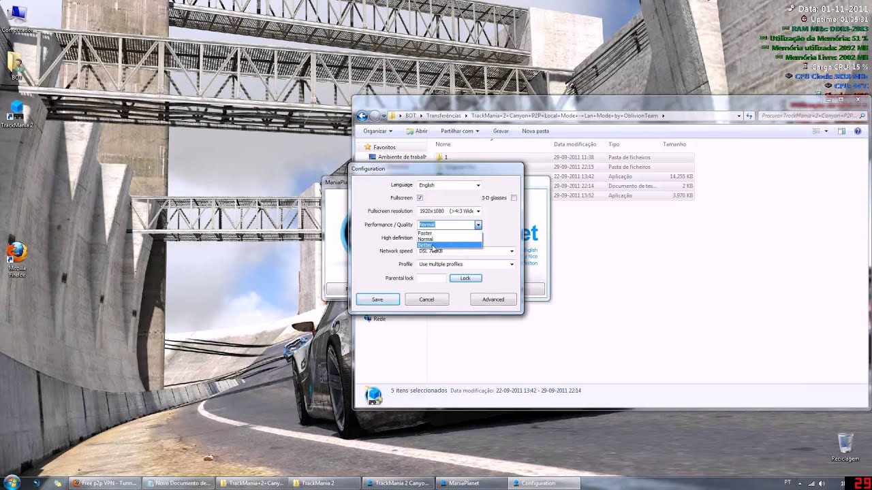Screen dimensions: 872x490
Task: Cancel the Configuration dialog
Action: [x=426, y=299]
